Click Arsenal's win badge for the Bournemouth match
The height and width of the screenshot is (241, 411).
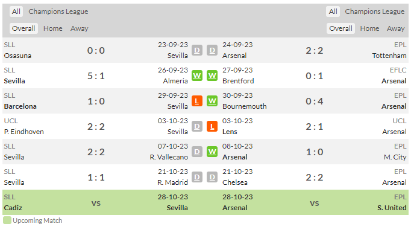[x=212, y=101]
